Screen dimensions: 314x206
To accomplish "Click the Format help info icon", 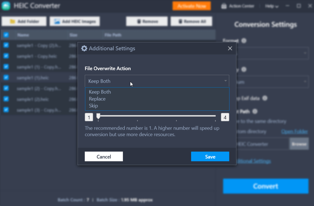I will 244,41.
